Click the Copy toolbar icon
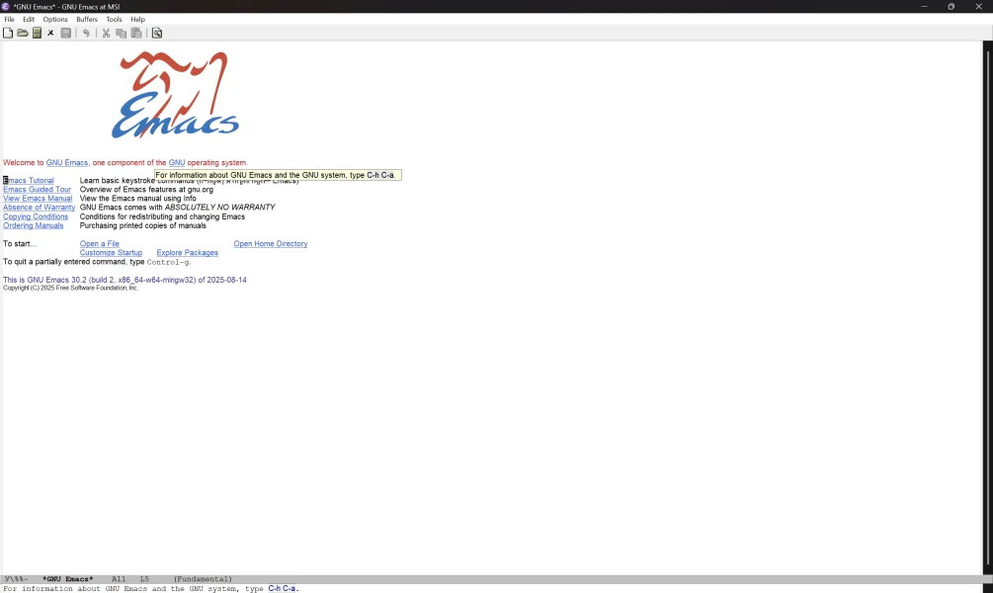 (122, 33)
